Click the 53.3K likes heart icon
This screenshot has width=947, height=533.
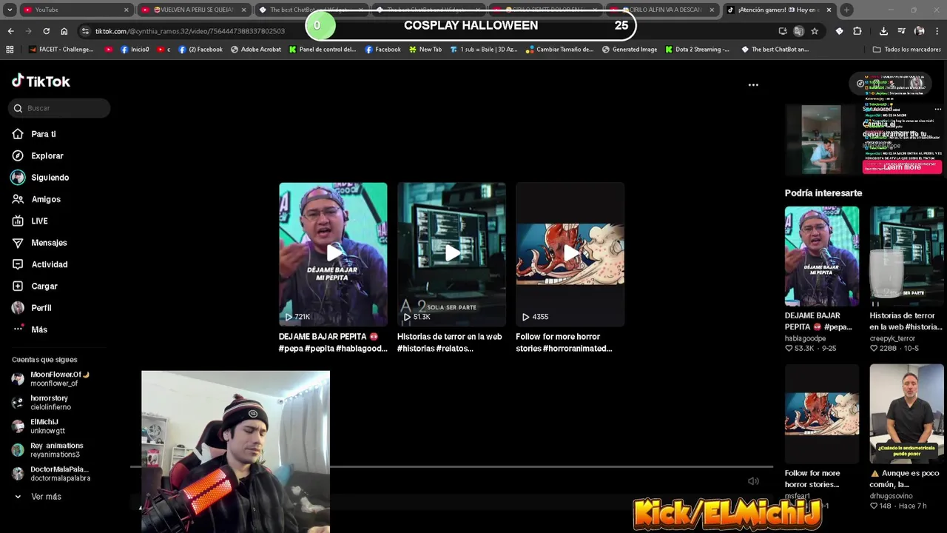click(789, 349)
